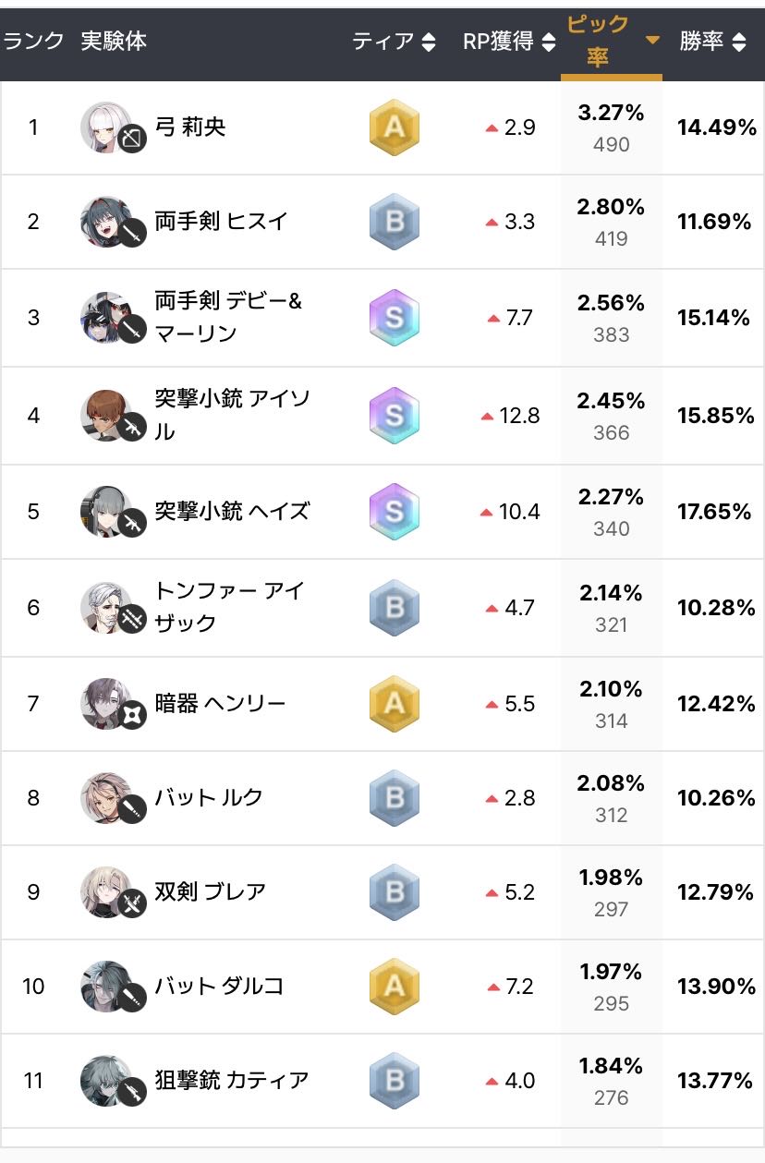Sort the table by RP獲得 column
This screenshot has width=765, height=1163.
509,42
